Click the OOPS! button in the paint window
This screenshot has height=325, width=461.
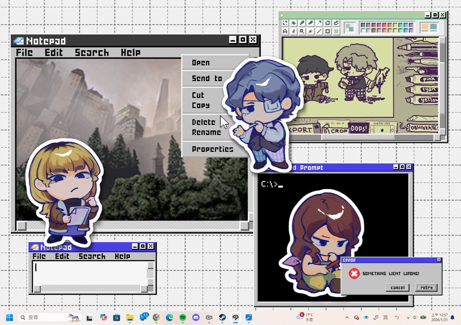point(358,128)
